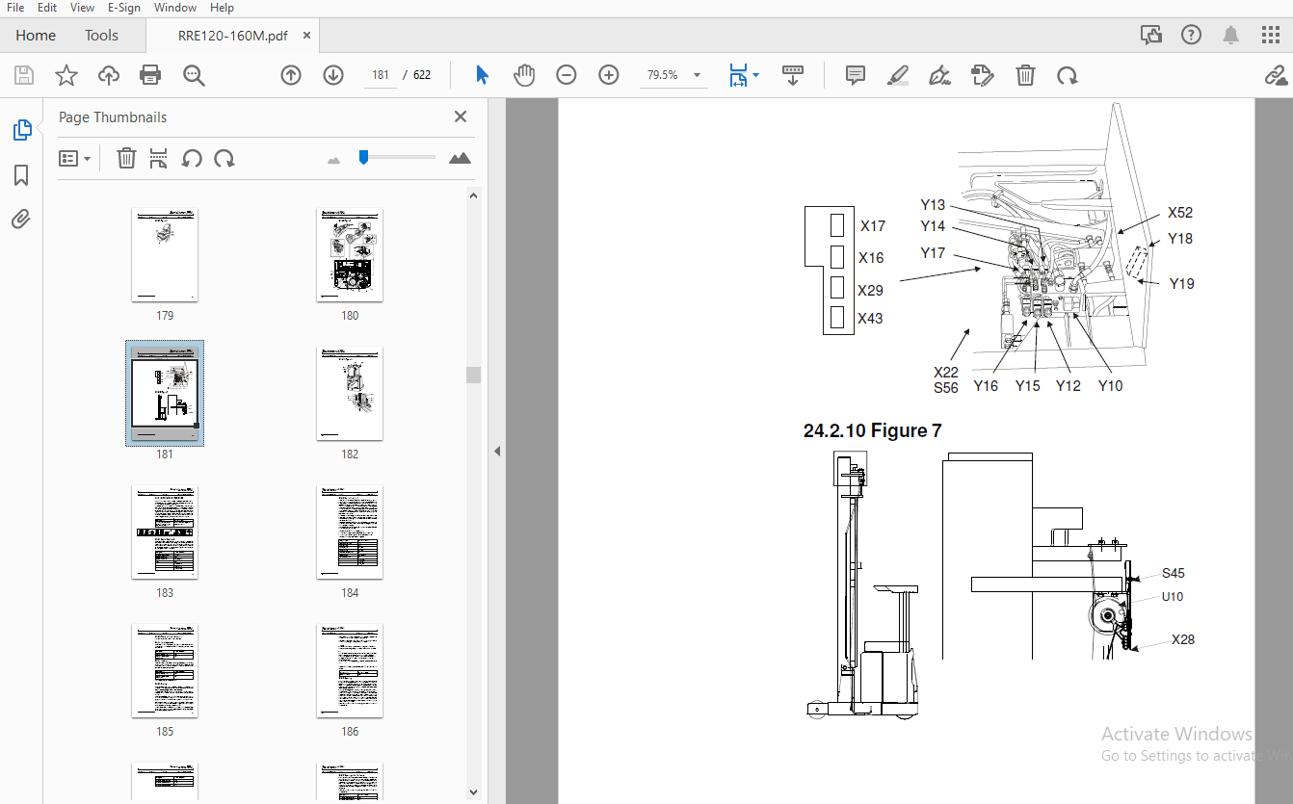Expand the page display mode dropdown arrow
This screenshot has width=1293, height=804.
[x=756, y=75]
